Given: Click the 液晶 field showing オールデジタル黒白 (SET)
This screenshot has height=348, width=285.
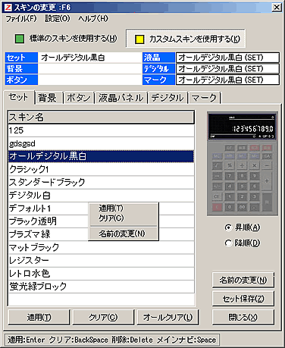Looking at the screenshot, I should point(227,58).
